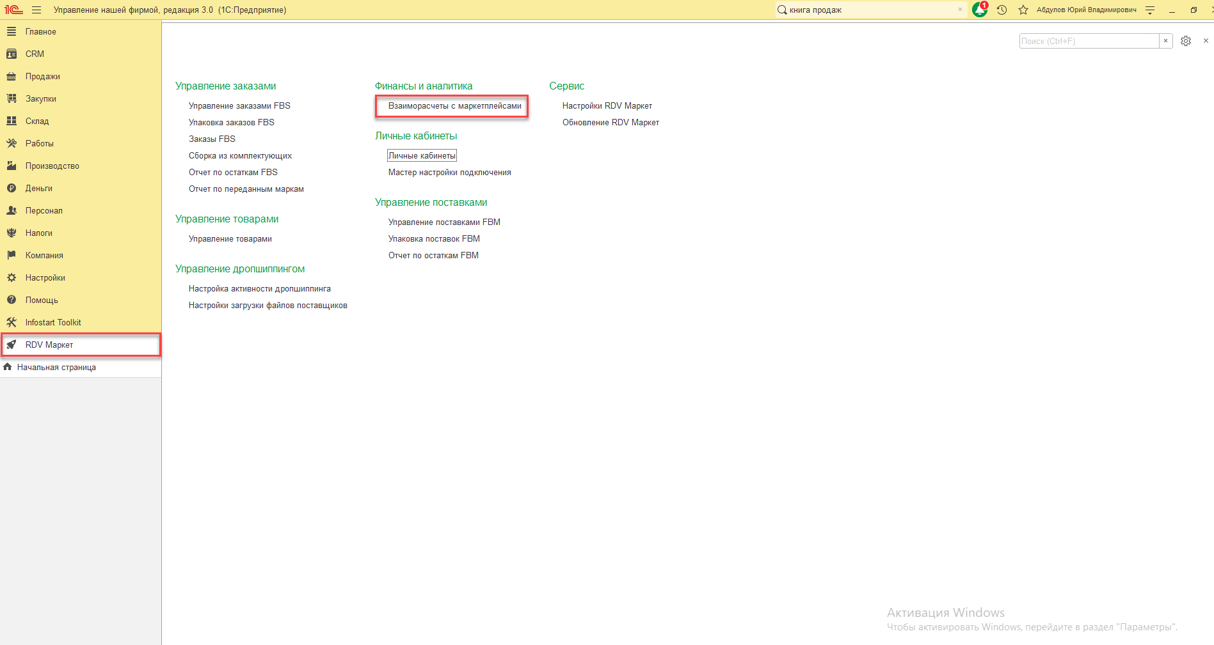Select the Склад menu label
1214x645 pixels.
pos(37,121)
